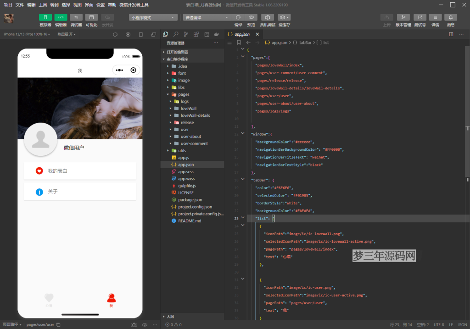Screen dimensions: 470x329
Task: Open app.wxss in file explorer
Action: tap(186, 179)
